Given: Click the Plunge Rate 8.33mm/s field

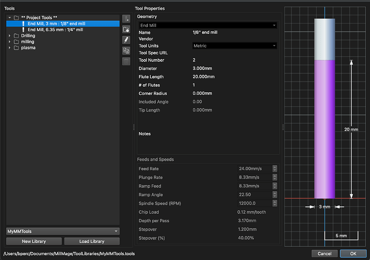Looking at the screenshot, I should click(255, 177).
